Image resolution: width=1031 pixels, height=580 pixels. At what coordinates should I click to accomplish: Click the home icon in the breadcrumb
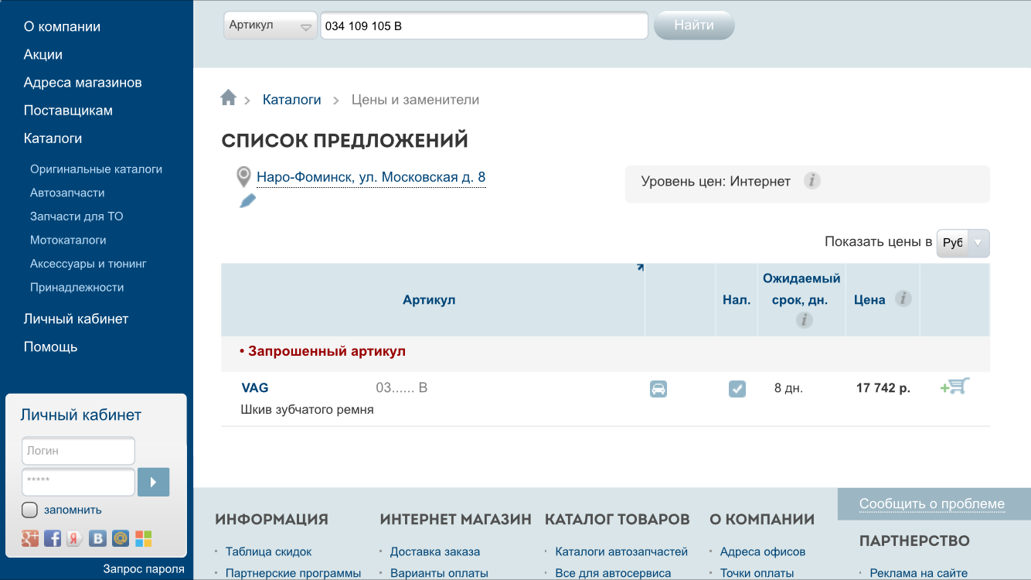tap(228, 98)
